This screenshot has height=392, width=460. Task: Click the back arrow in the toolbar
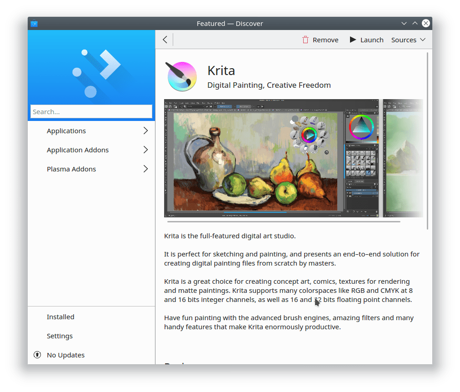click(x=165, y=40)
